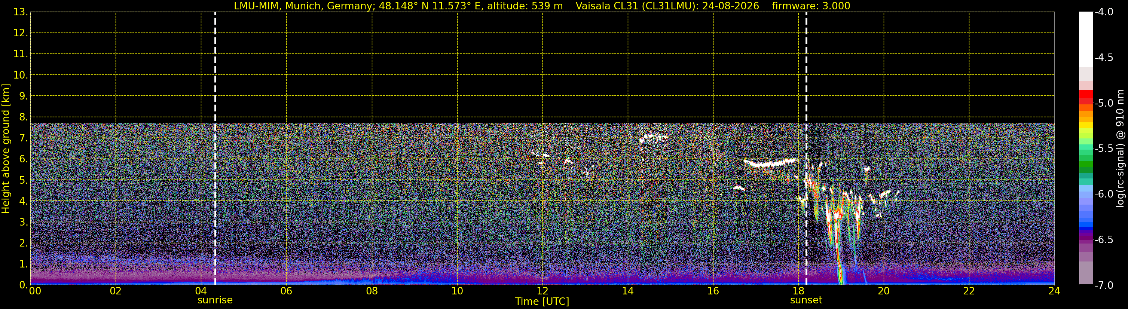
Task: Click the 8 km height tick label
Action: [x=23, y=117]
